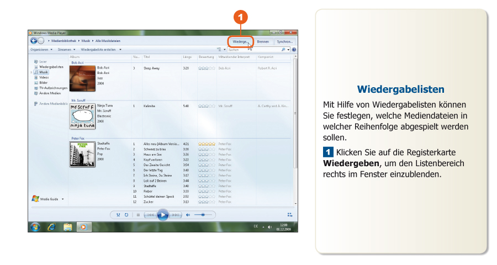Viewport: 497px width, 265px height.
Task: Skip to next track button
Action: coord(175,215)
